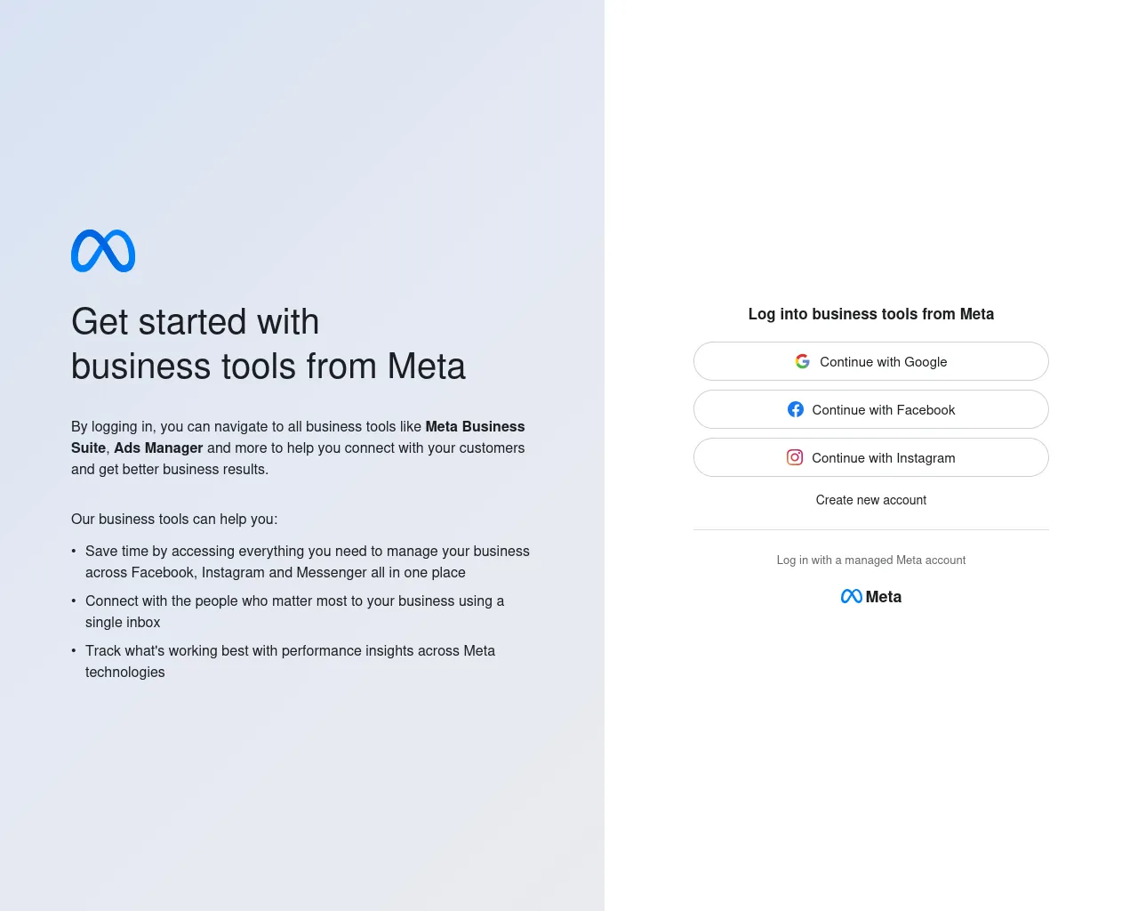Click "Our business tools can help you:" text
Viewport: 1138px width, 911px height.
tap(174, 520)
